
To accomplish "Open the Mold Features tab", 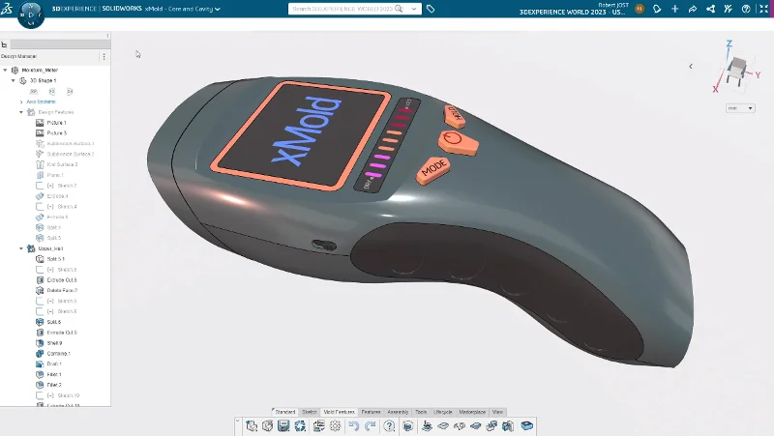I will pyautogui.click(x=341, y=412).
